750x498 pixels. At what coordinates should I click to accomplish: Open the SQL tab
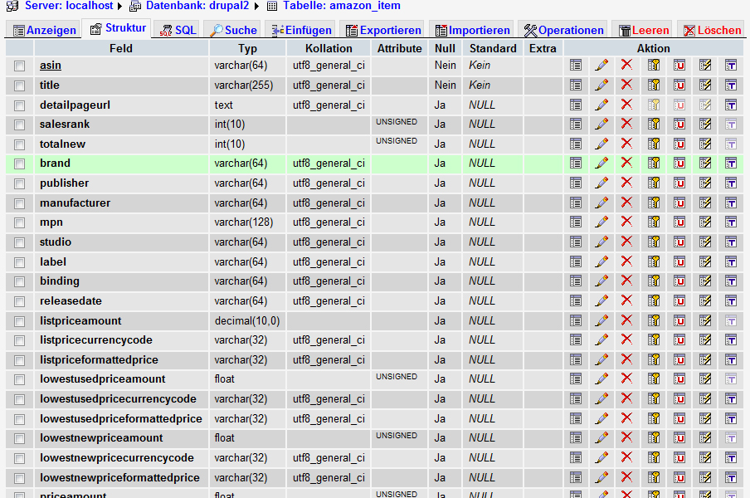tap(178, 30)
